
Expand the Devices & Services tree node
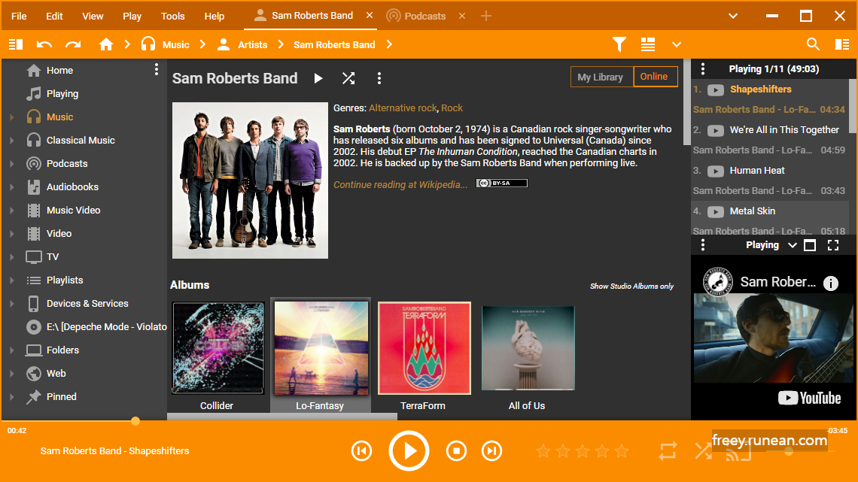pyautogui.click(x=11, y=303)
